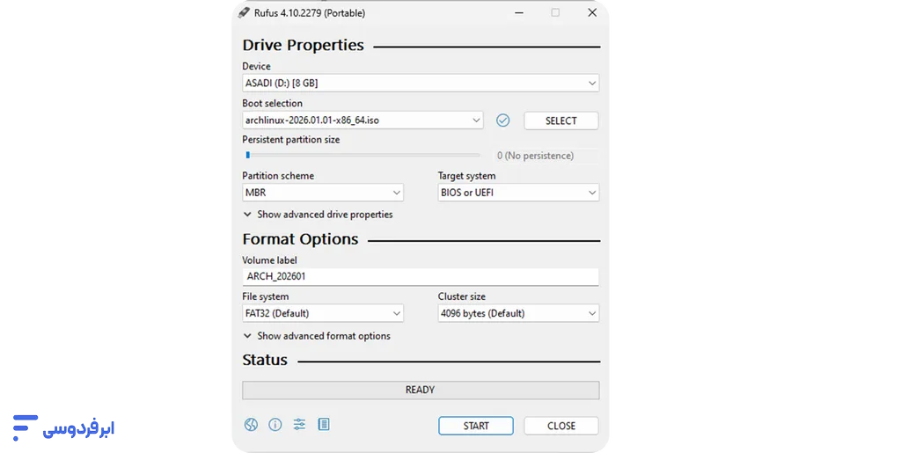Click the Persistent partition size slider
The width and height of the screenshot is (901, 453).
363,155
